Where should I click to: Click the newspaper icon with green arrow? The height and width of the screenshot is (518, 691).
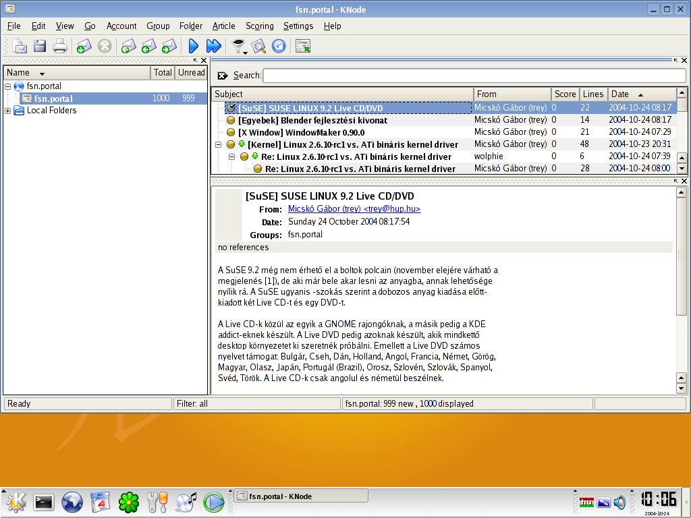[x=303, y=46]
